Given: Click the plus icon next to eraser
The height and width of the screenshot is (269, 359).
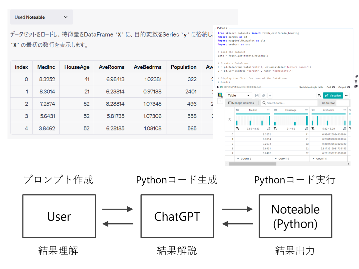Looking at the screenshot, I should coord(270,96).
